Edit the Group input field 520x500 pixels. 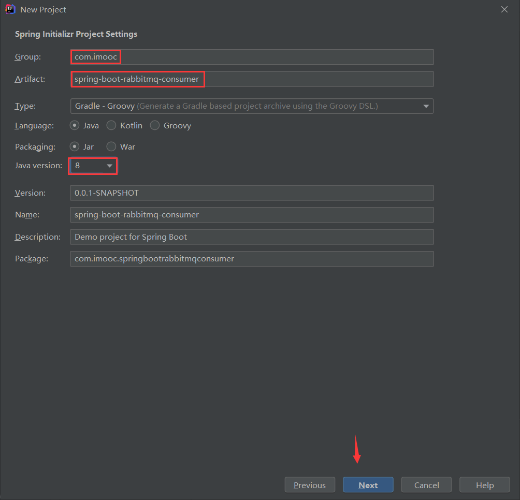pyautogui.click(x=252, y=57)
